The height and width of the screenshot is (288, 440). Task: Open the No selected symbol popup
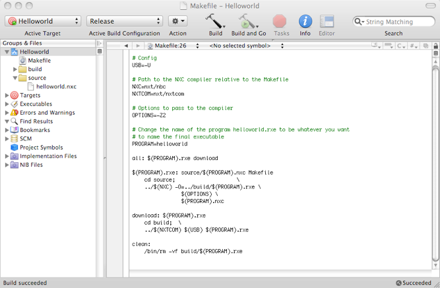[246, 45]
